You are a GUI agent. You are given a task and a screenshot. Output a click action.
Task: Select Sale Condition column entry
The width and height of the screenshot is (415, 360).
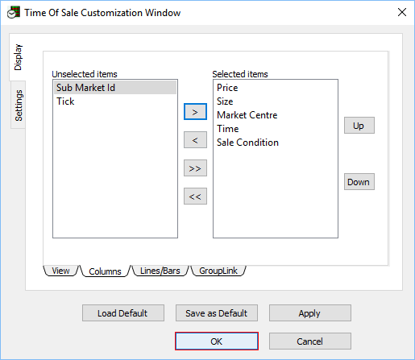click(247, 143)
